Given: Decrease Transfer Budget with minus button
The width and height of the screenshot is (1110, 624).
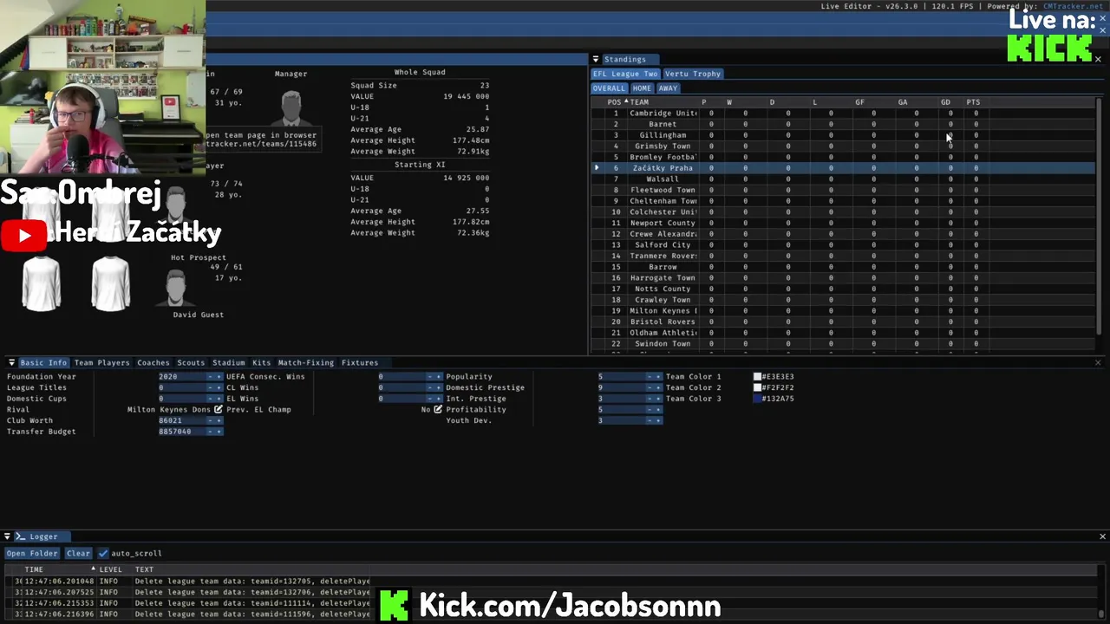Looking at the screenshot, I should tap(210, 432).
